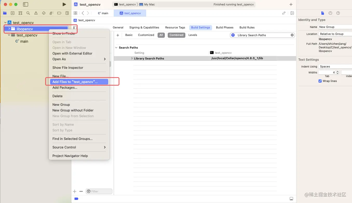Choose Open with External Editor
The image size is (352, 203).
click(79, 54)
